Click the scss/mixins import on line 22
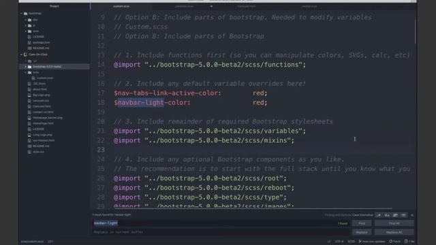This screenshot has height=245, width=436. 217,140
